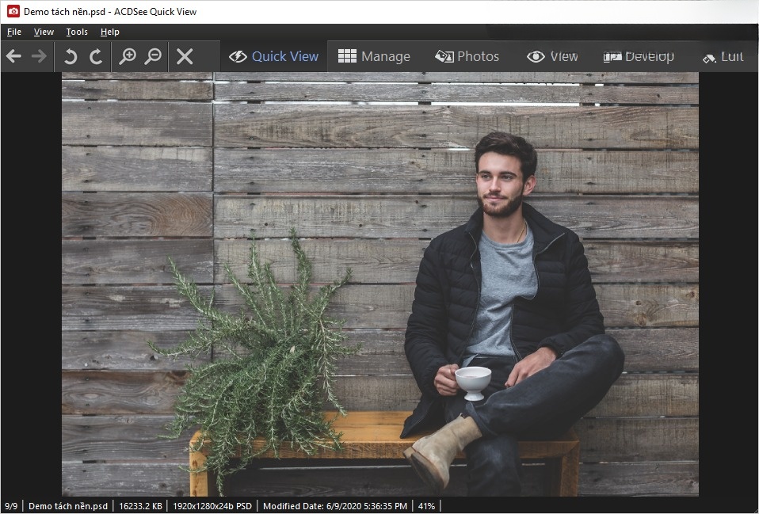Open the View menu in menu bar

[x=44, y=32]
